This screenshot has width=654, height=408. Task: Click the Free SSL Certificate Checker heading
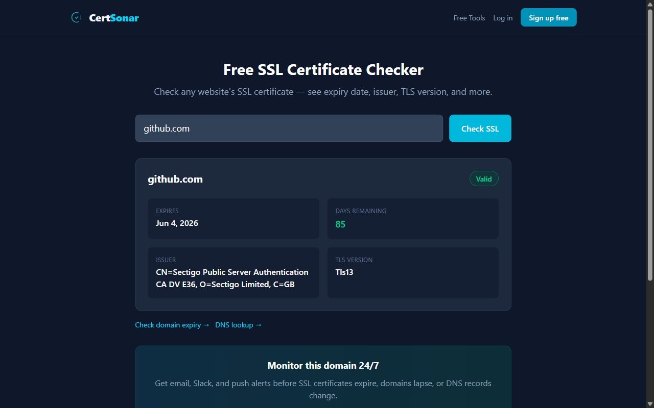pos(323,69)
